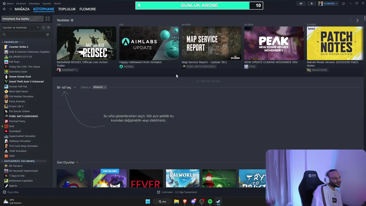The width and height of the screenshot is (366, 206).
Task: Select Grand Theft Auto V Enhanced
Action: (26, 82)
